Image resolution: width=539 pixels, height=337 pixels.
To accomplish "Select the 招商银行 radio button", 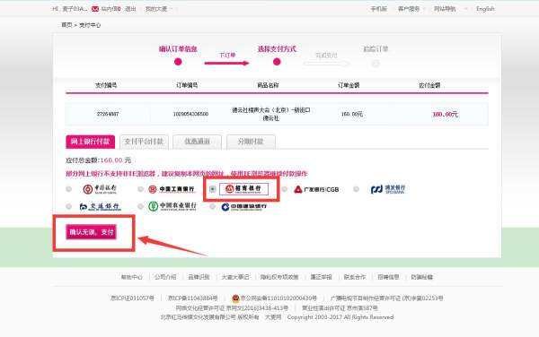I will click(212, 189).
